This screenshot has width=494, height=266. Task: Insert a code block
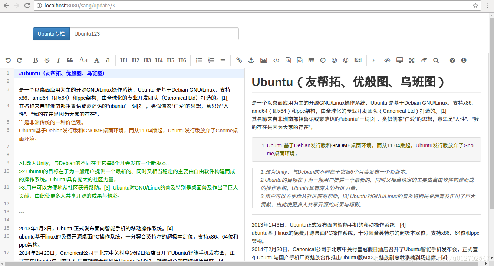pyautogui.click(x=300, y=60)
